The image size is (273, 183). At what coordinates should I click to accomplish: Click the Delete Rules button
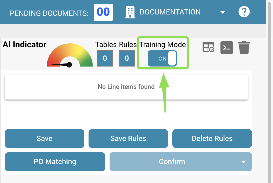click(x=212, y=139)
